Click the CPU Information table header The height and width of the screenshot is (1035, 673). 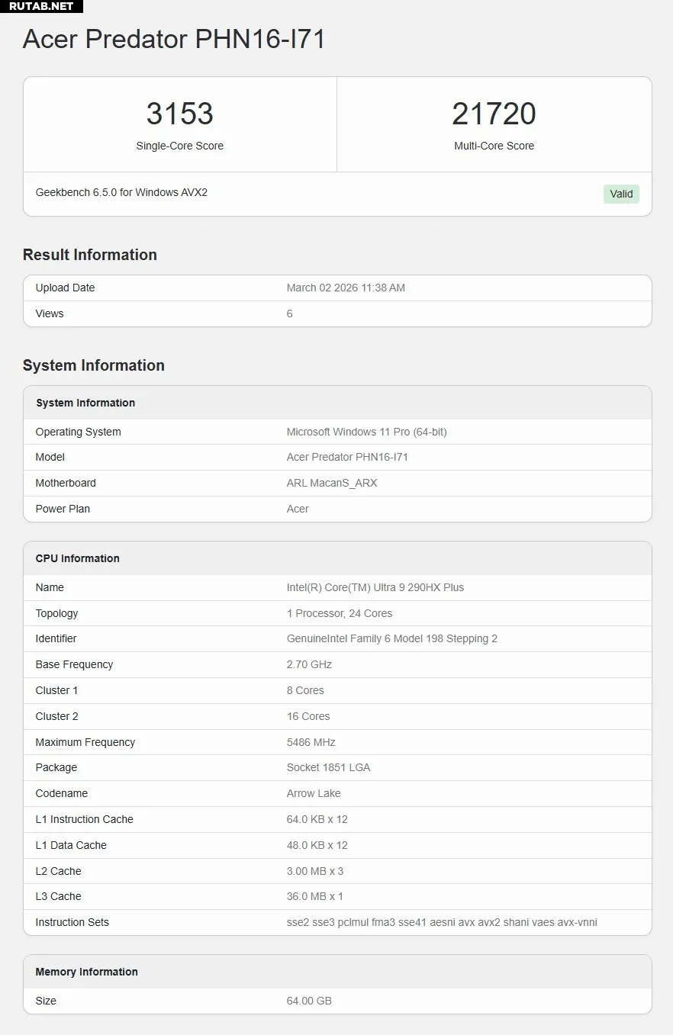(77, 558)
